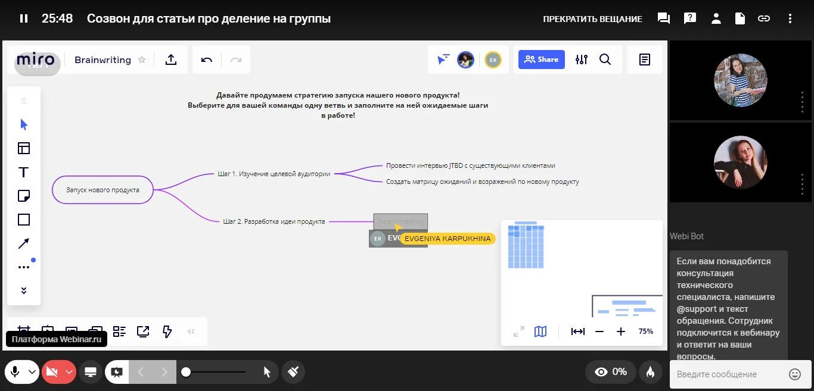Select the shape tool
The image size is (814, 391).
pos(23,219)
